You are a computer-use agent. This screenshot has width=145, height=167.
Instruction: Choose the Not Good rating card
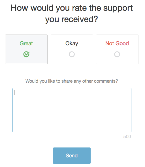tap(117, 49)
